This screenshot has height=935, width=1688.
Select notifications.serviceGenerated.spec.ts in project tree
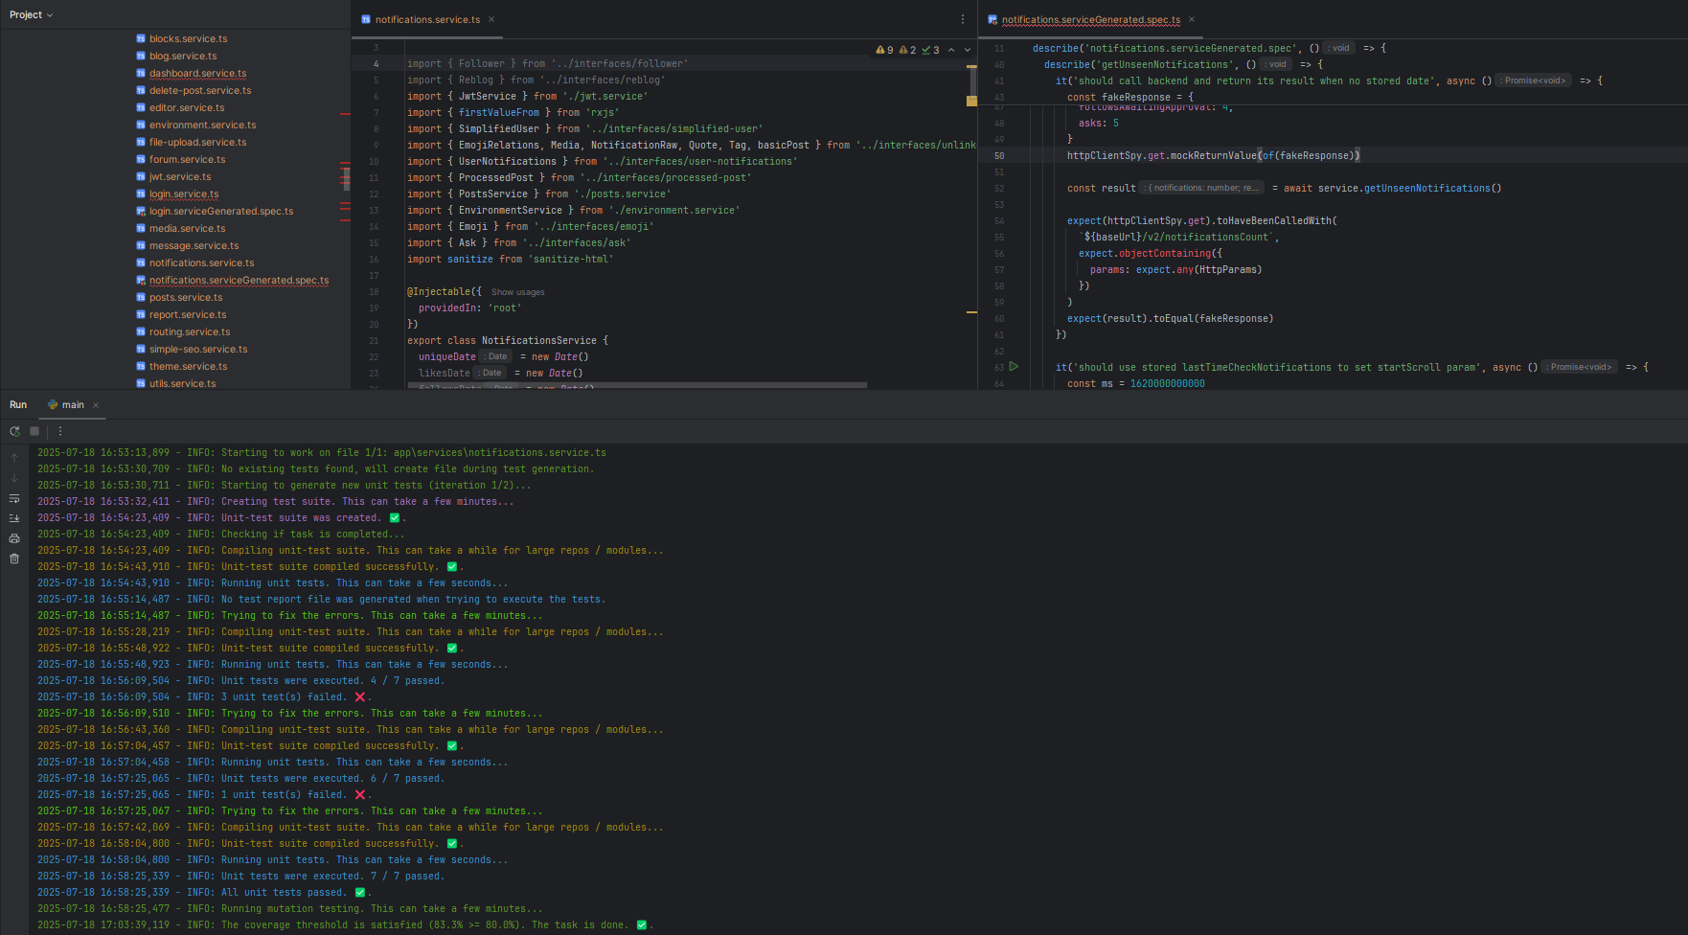click(232, 280)
